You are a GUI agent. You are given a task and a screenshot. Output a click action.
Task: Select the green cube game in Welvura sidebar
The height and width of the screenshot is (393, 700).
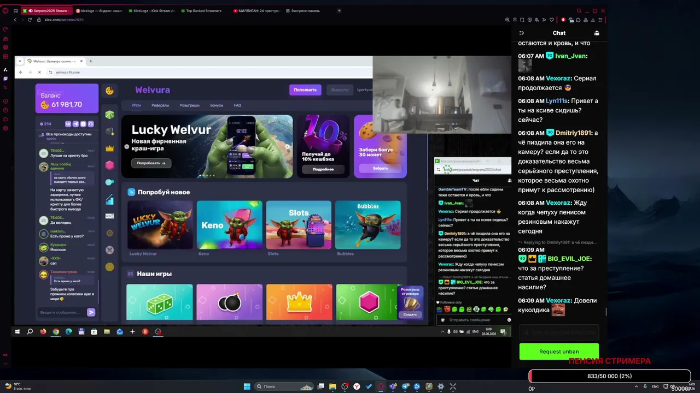[x=109, y=115]
